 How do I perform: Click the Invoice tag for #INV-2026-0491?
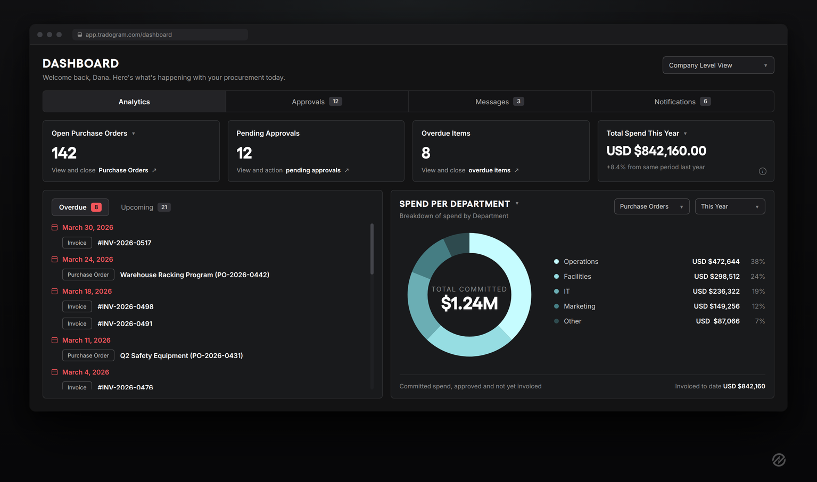tap(77, 323)
